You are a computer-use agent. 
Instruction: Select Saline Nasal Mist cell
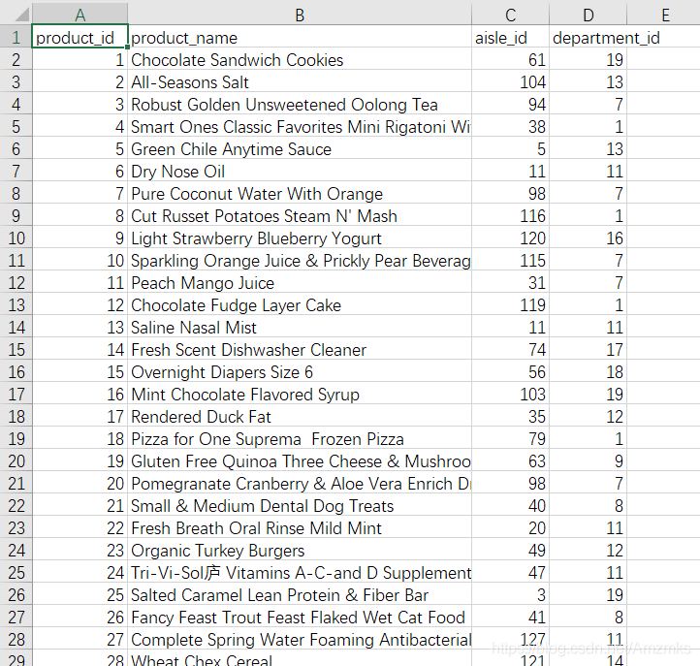pos(300,327)
